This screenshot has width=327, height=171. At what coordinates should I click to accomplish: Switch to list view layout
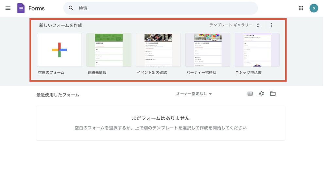[x=250, y=94]
